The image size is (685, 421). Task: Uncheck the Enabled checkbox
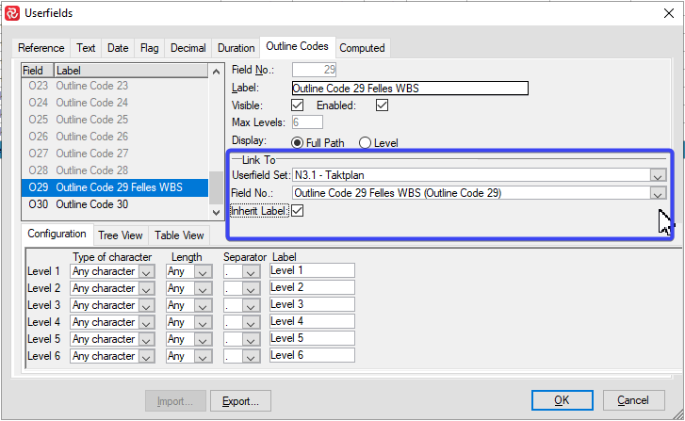382,105
